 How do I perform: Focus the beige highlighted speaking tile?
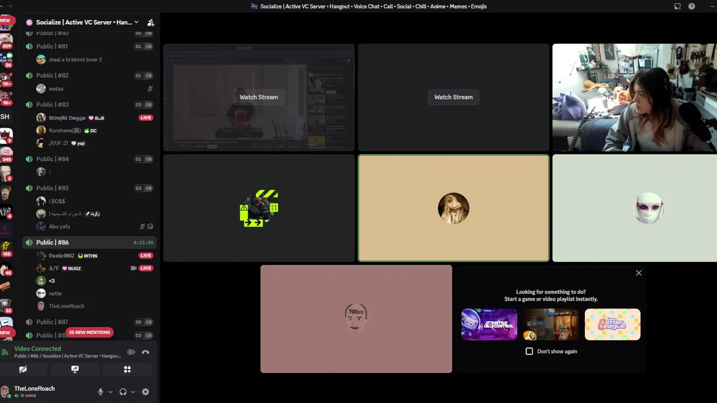tap(454, 208)
